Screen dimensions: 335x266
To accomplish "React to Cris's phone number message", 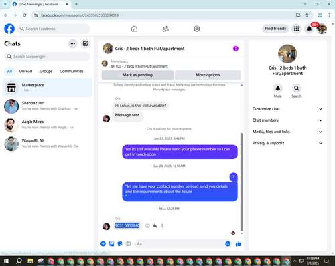I will pyautogui.click(x=147, y=226).
